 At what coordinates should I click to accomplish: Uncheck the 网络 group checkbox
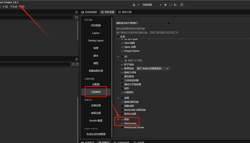point(122,119)
